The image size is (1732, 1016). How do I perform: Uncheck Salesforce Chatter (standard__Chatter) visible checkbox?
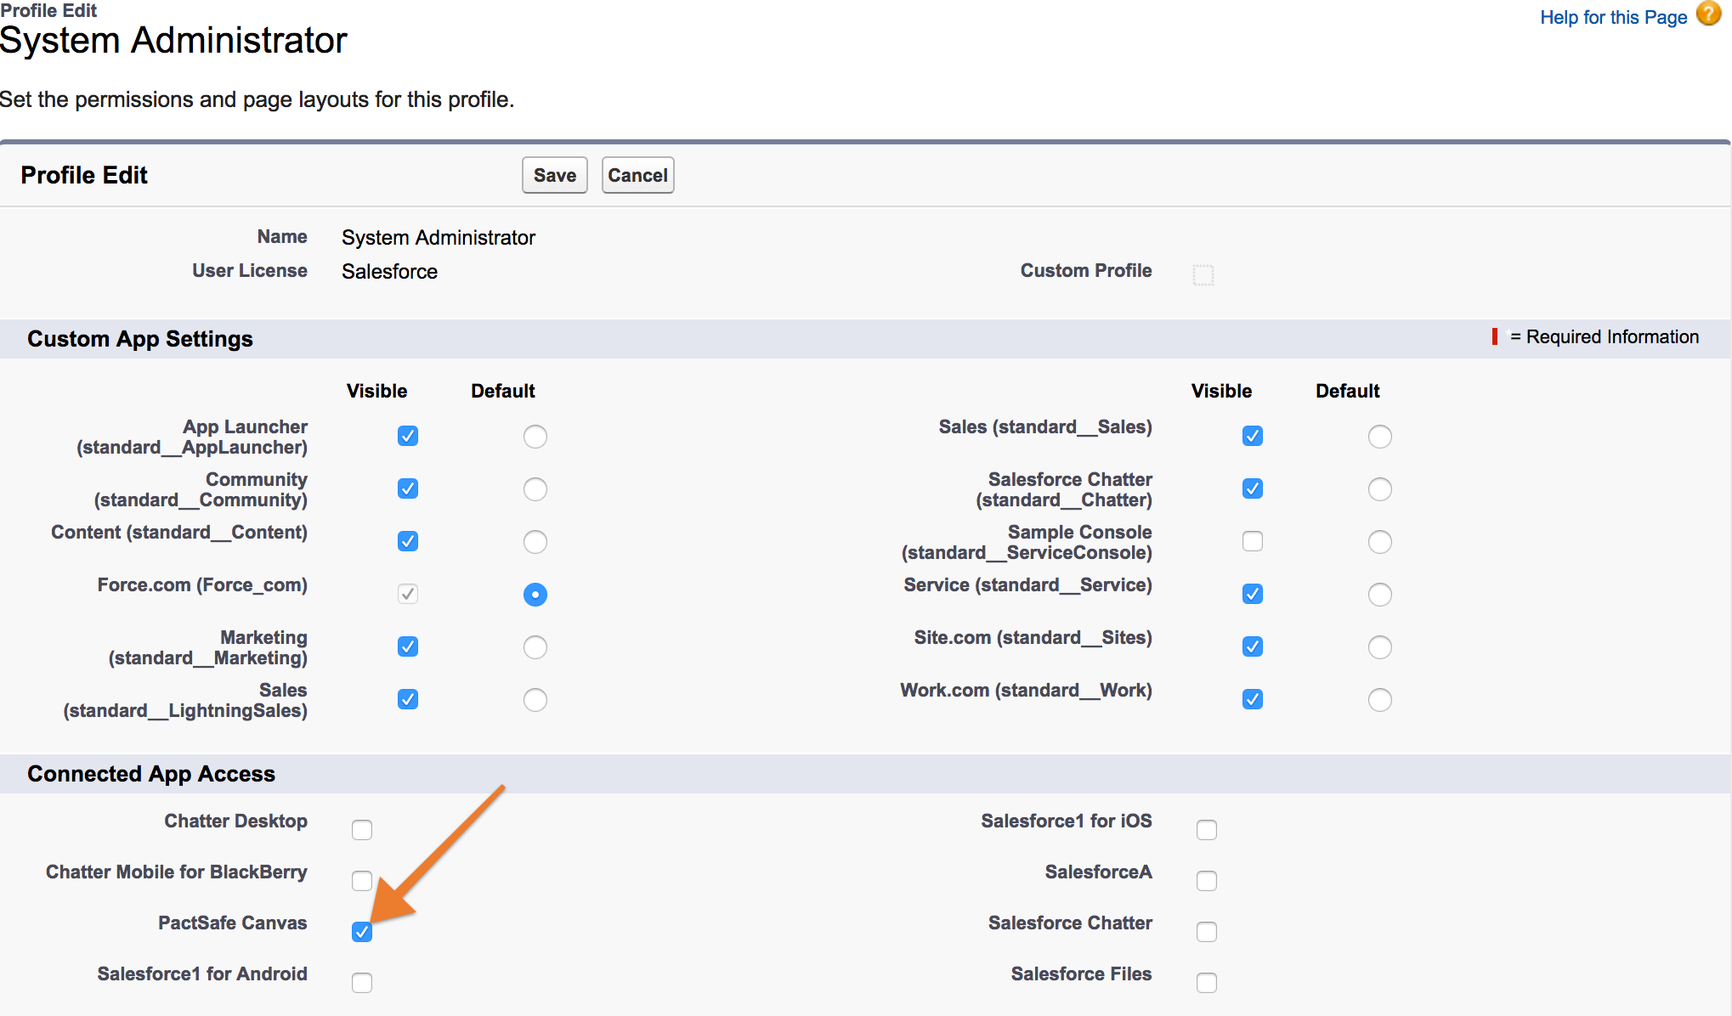click(1253, 488)
